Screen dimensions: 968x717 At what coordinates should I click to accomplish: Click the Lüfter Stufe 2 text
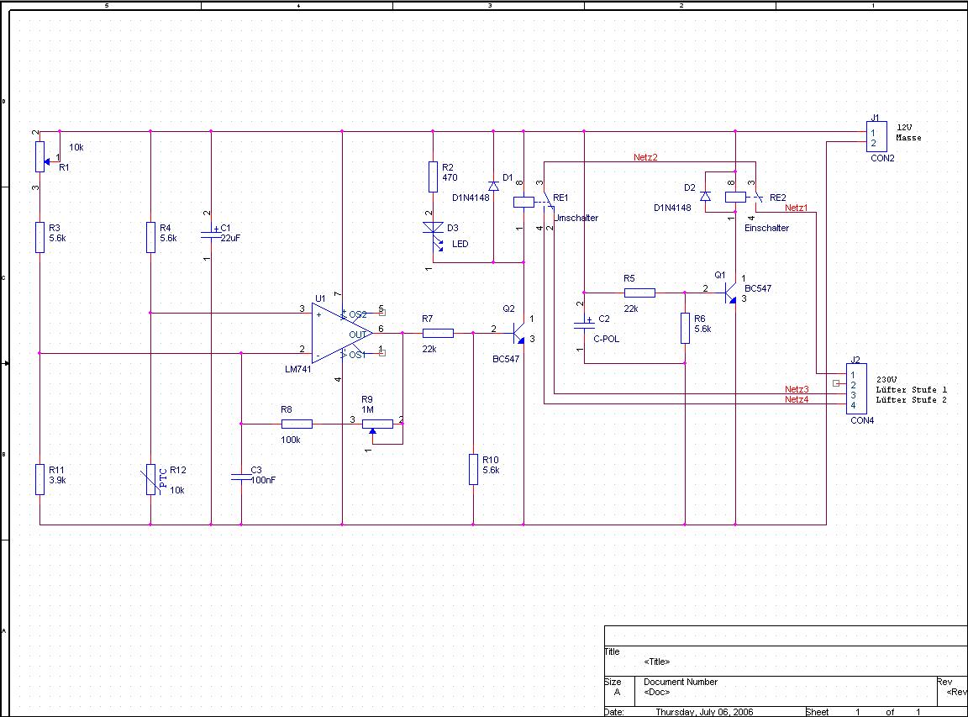[911, 399]
